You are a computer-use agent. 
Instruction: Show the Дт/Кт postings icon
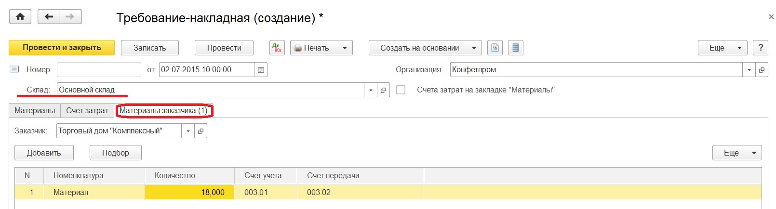coord(277,48)
